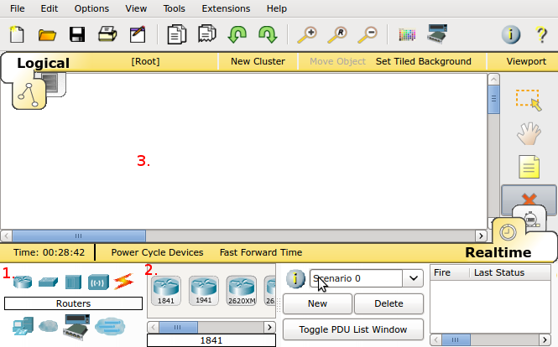Viewport: 558px width, 347px height.
Task: Select the End Devices category icon
Action: (22, 325)
